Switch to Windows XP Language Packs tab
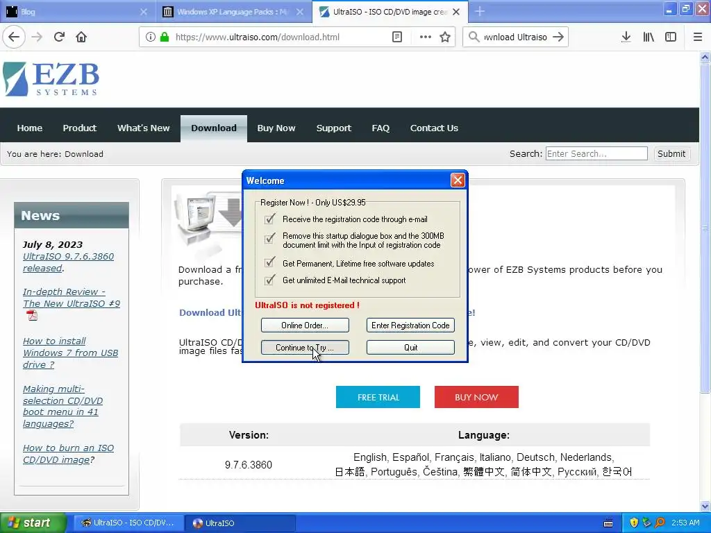This screenshot has height=533, width=711. click(x=233, y=12)
